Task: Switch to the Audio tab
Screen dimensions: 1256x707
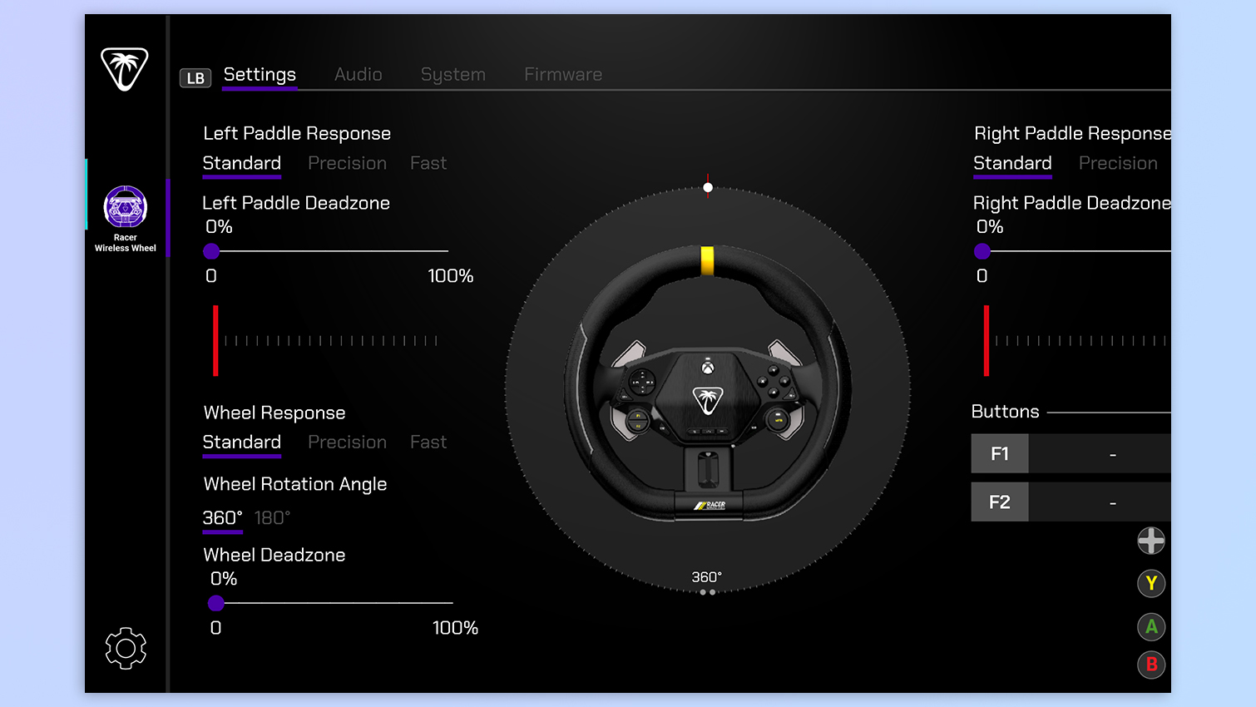Action: point(359,74)
